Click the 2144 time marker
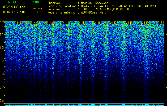Image resolution: width=167 pixels, height=106 pixels. click(66, 23)
